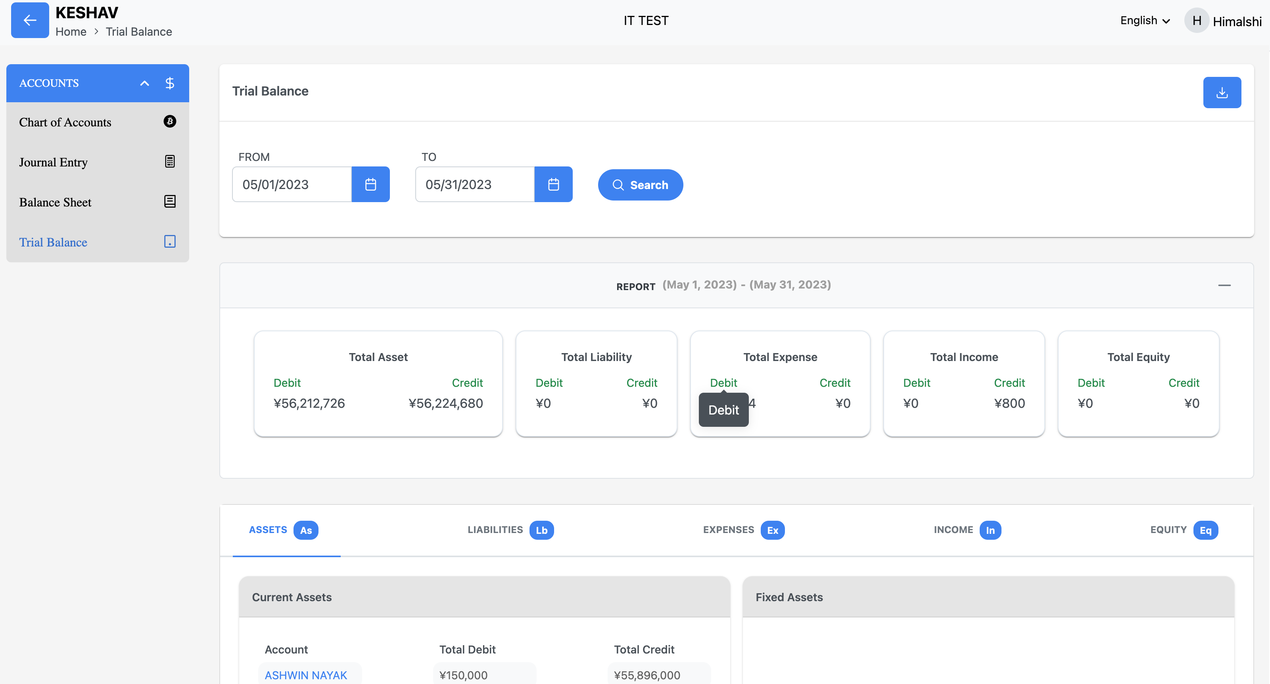This screenshot has width=1270, height=684.
Task: Collapse the Accounts sidebar section
Action: point(144,83)
